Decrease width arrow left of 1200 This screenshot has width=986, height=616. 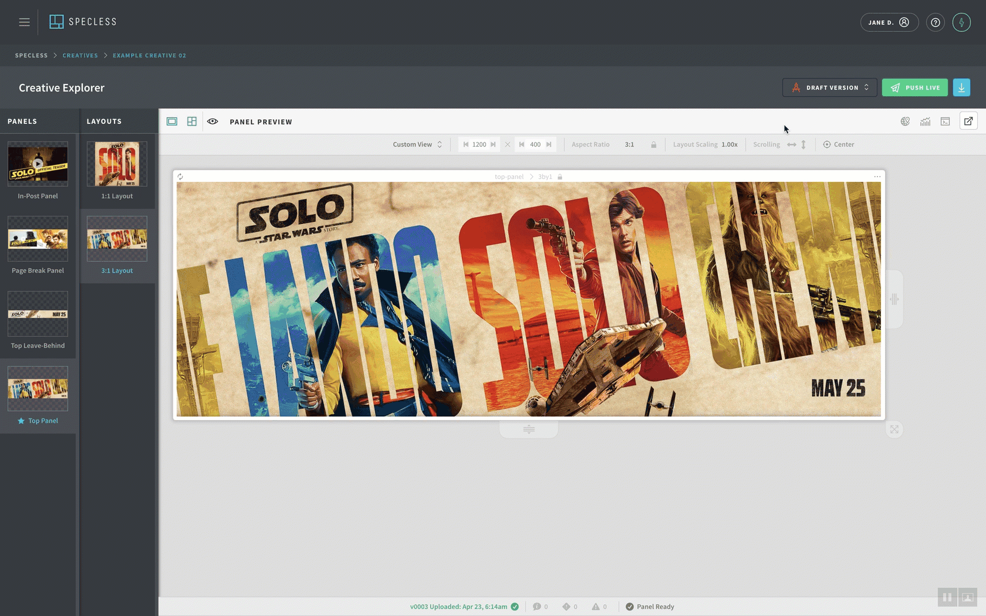pos(466,144)
